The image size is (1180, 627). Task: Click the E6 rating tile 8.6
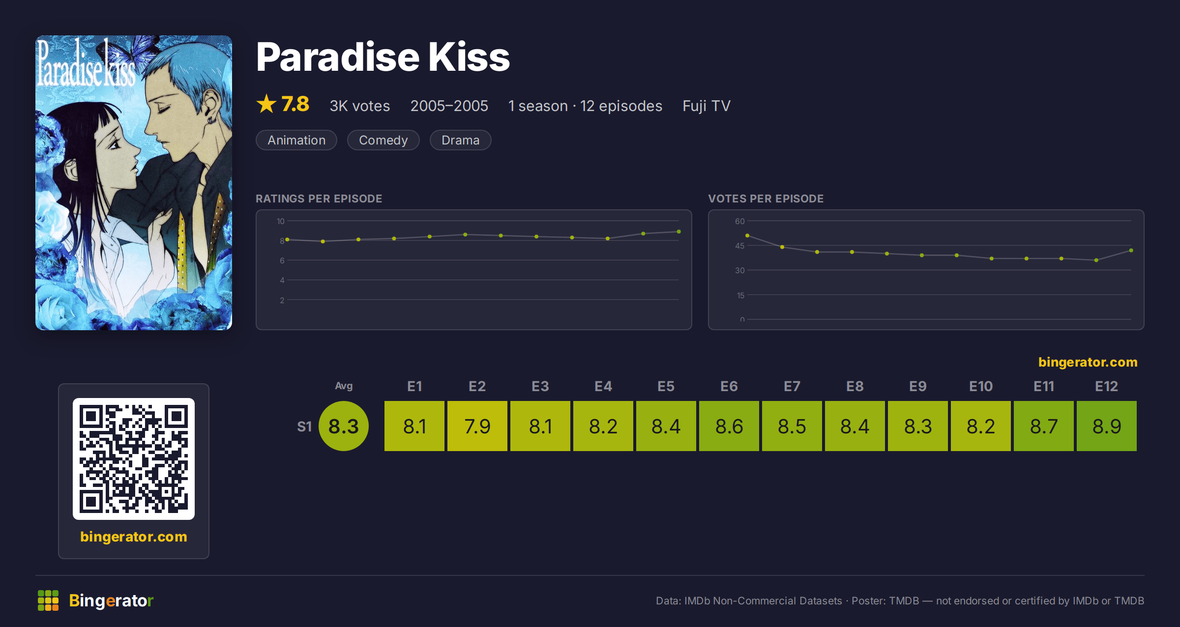tap(729, 426)
